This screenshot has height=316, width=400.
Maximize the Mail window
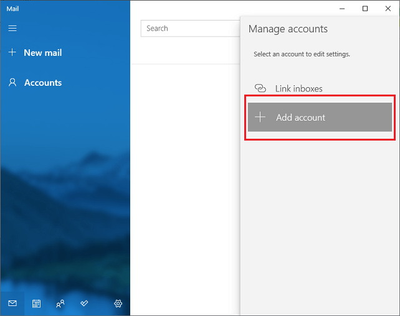(365, 9)
